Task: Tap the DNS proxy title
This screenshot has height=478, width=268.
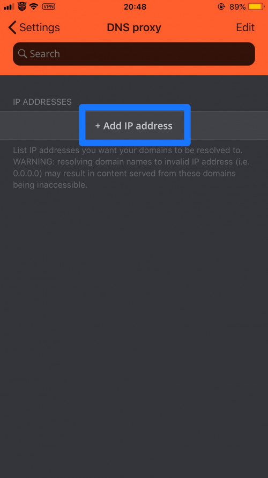Action: (x=134, y=27)
